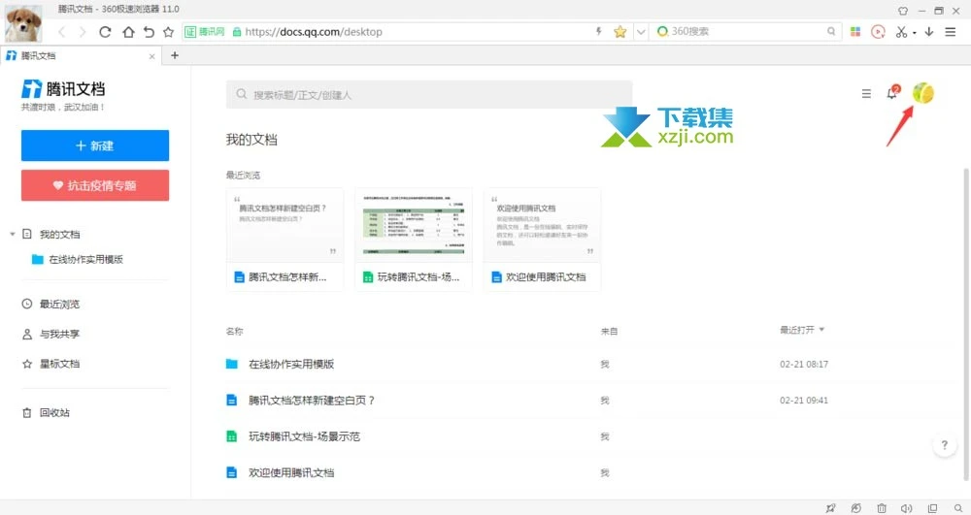This screenshot has height=515, width=971.
Task: Click the pin icon in status bar
Action: [x=830, y=508]
